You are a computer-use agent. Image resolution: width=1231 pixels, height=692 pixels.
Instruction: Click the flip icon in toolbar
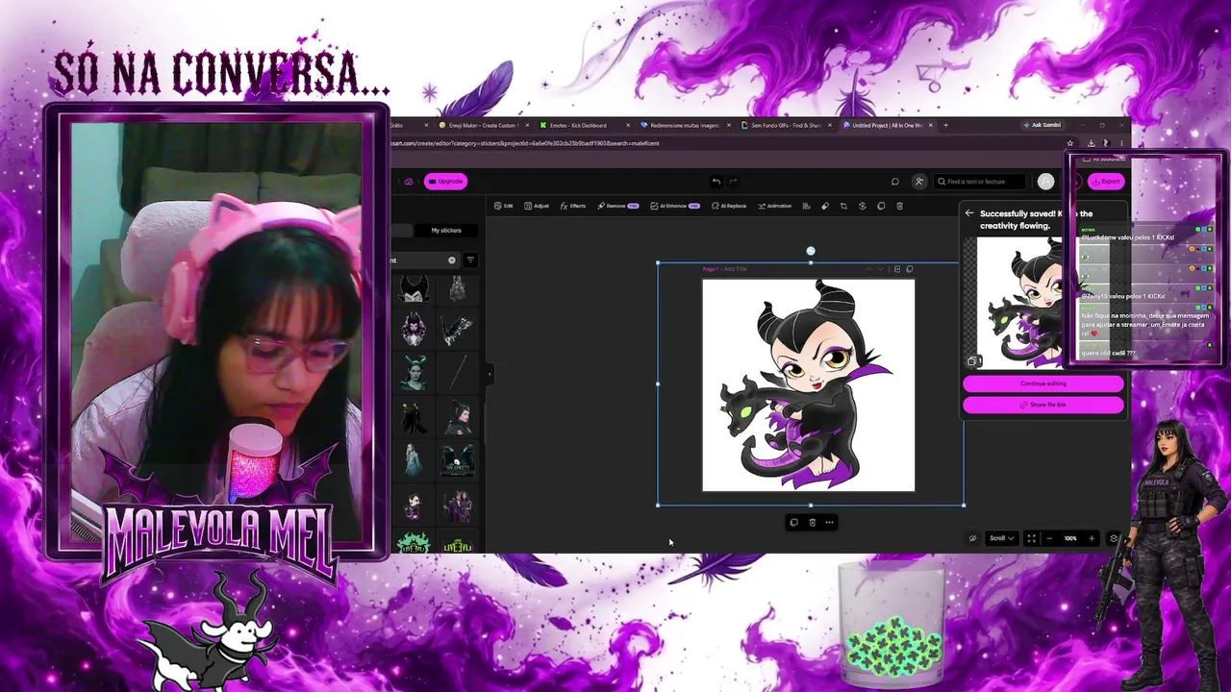(862, 206)
